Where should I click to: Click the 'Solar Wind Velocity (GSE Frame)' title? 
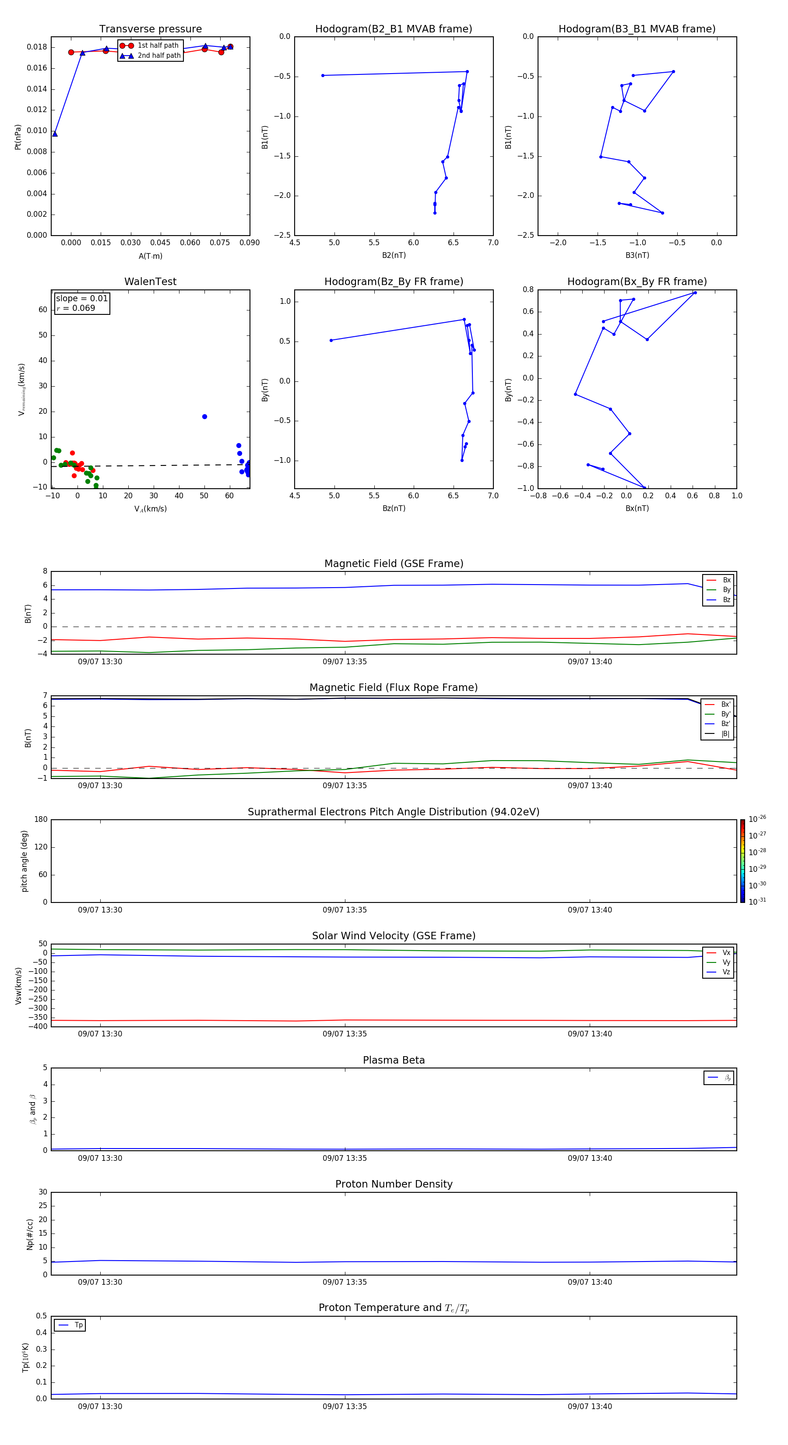394,936
